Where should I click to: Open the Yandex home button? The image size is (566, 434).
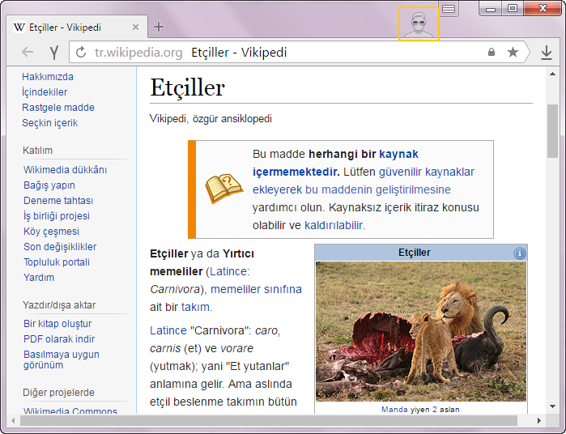54,53
